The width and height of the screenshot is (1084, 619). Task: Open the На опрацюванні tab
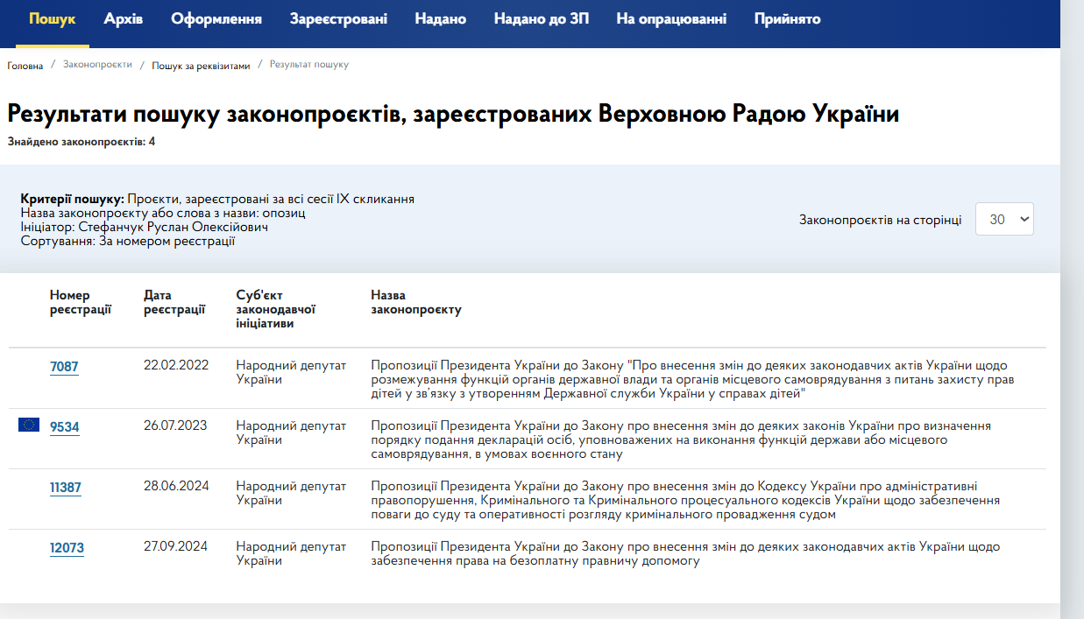click(x=671, y=18)
